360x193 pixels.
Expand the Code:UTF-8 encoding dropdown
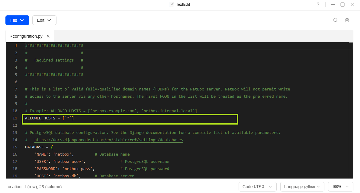coord(257,187)
